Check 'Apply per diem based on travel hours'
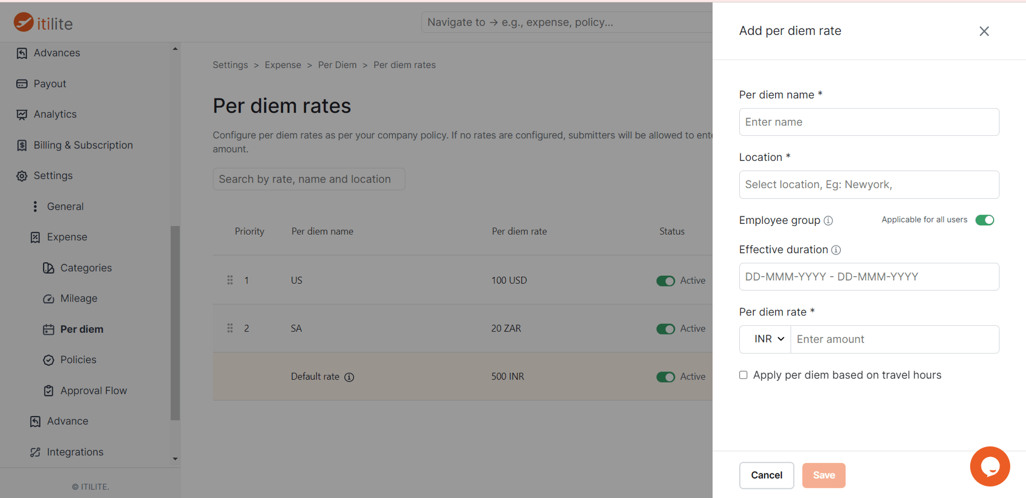 click(x=743, y=375)
